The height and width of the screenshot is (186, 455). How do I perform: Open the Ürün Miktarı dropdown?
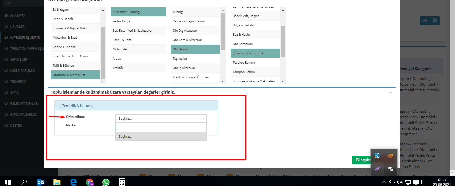[161, 118]
